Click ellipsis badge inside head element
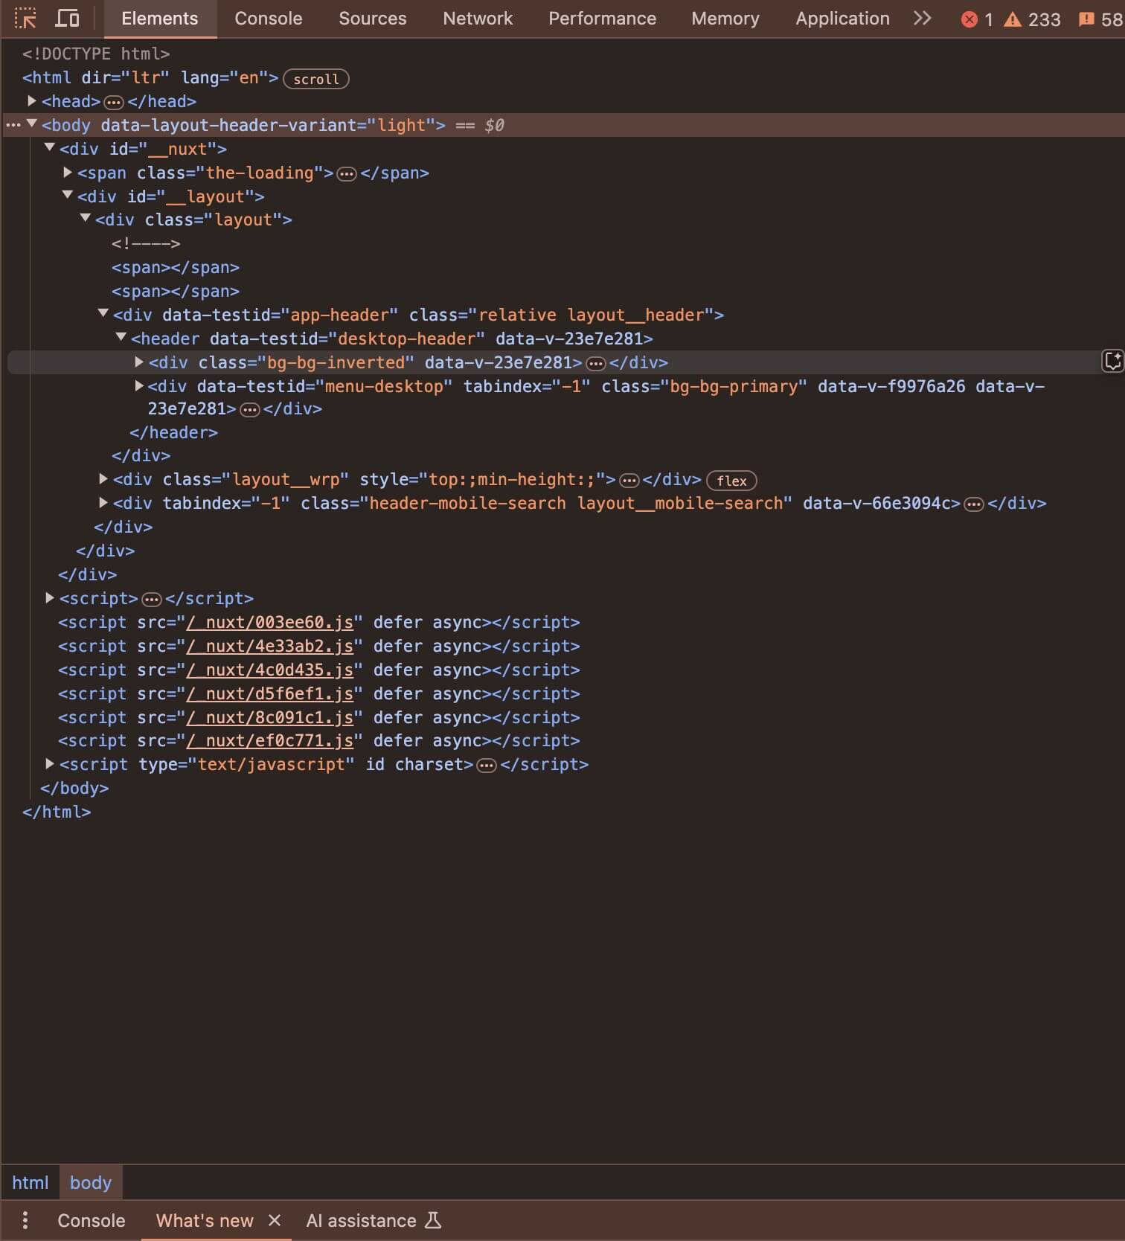The image size is (1125, 1241). [114, 102]
